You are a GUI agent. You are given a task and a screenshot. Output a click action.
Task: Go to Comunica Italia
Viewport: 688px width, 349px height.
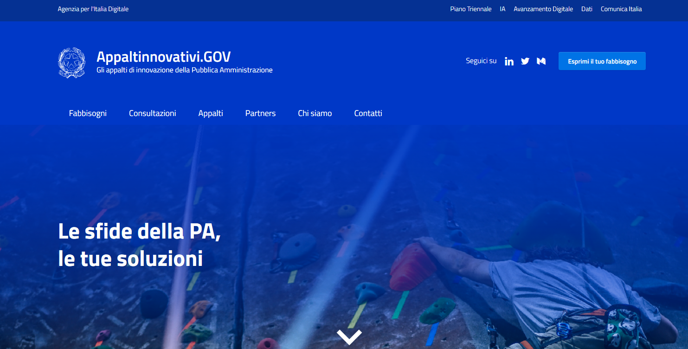tap(621, 9)
